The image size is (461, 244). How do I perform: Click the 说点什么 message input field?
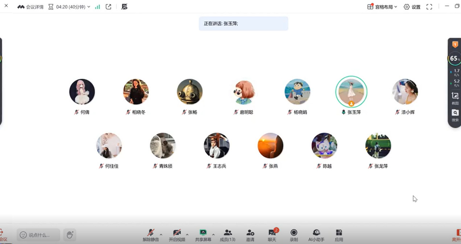click(38, 235)
